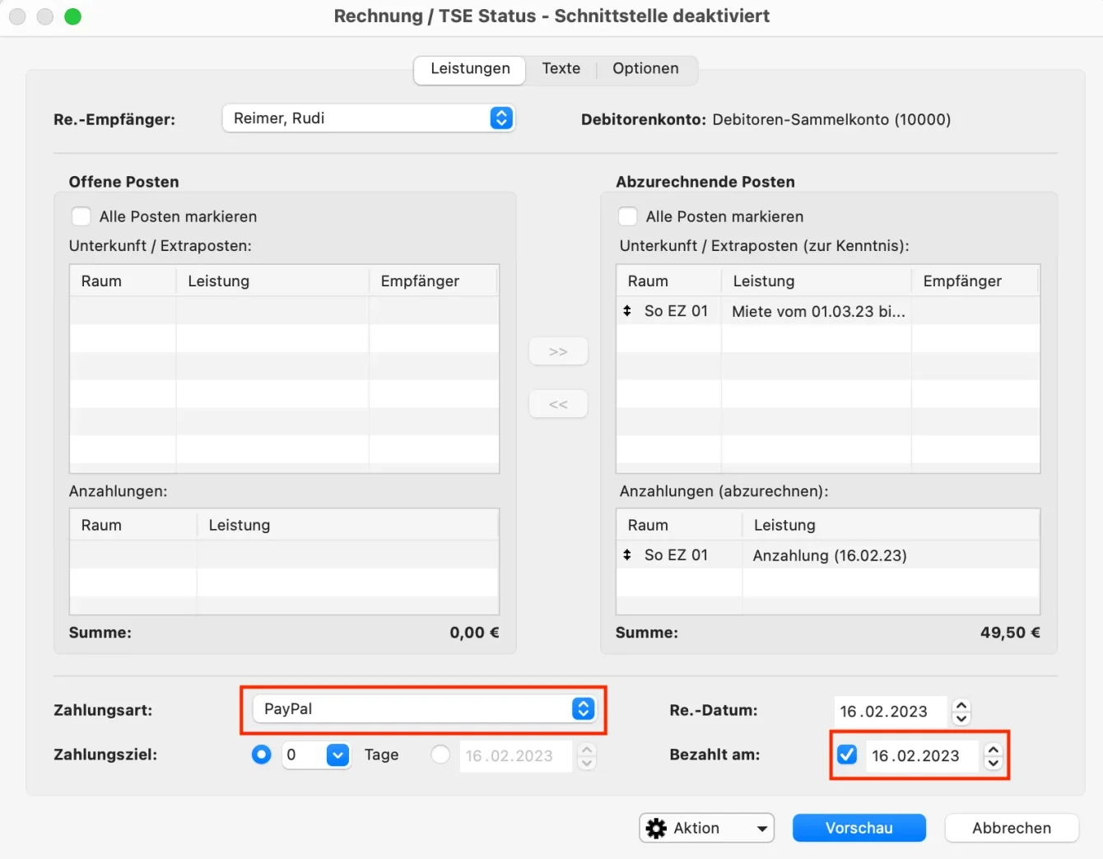
Task: Select the fixed date Zahlungsziel radio button
Action: coord(440,755)
